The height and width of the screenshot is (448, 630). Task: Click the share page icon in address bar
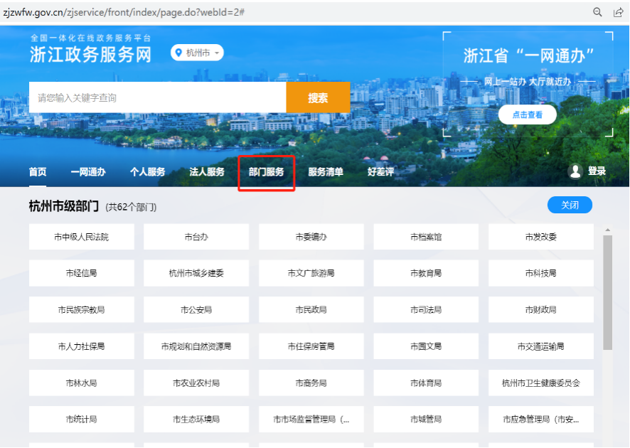618,12
